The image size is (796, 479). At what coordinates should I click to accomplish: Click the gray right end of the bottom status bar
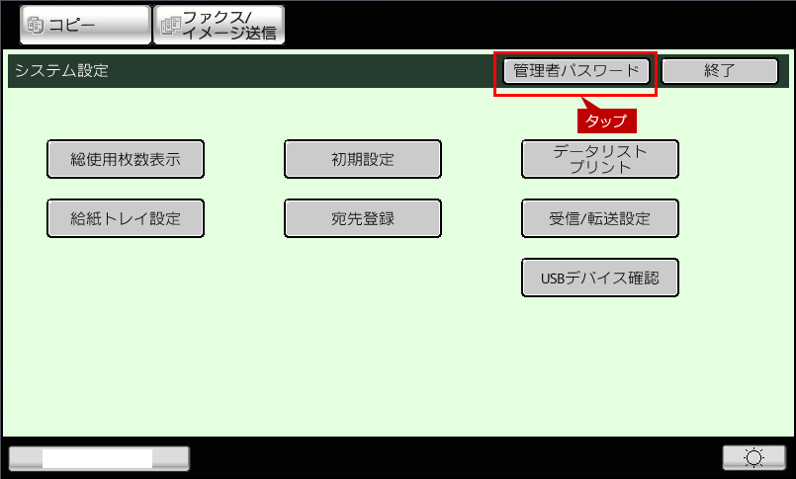click(170, 457)
